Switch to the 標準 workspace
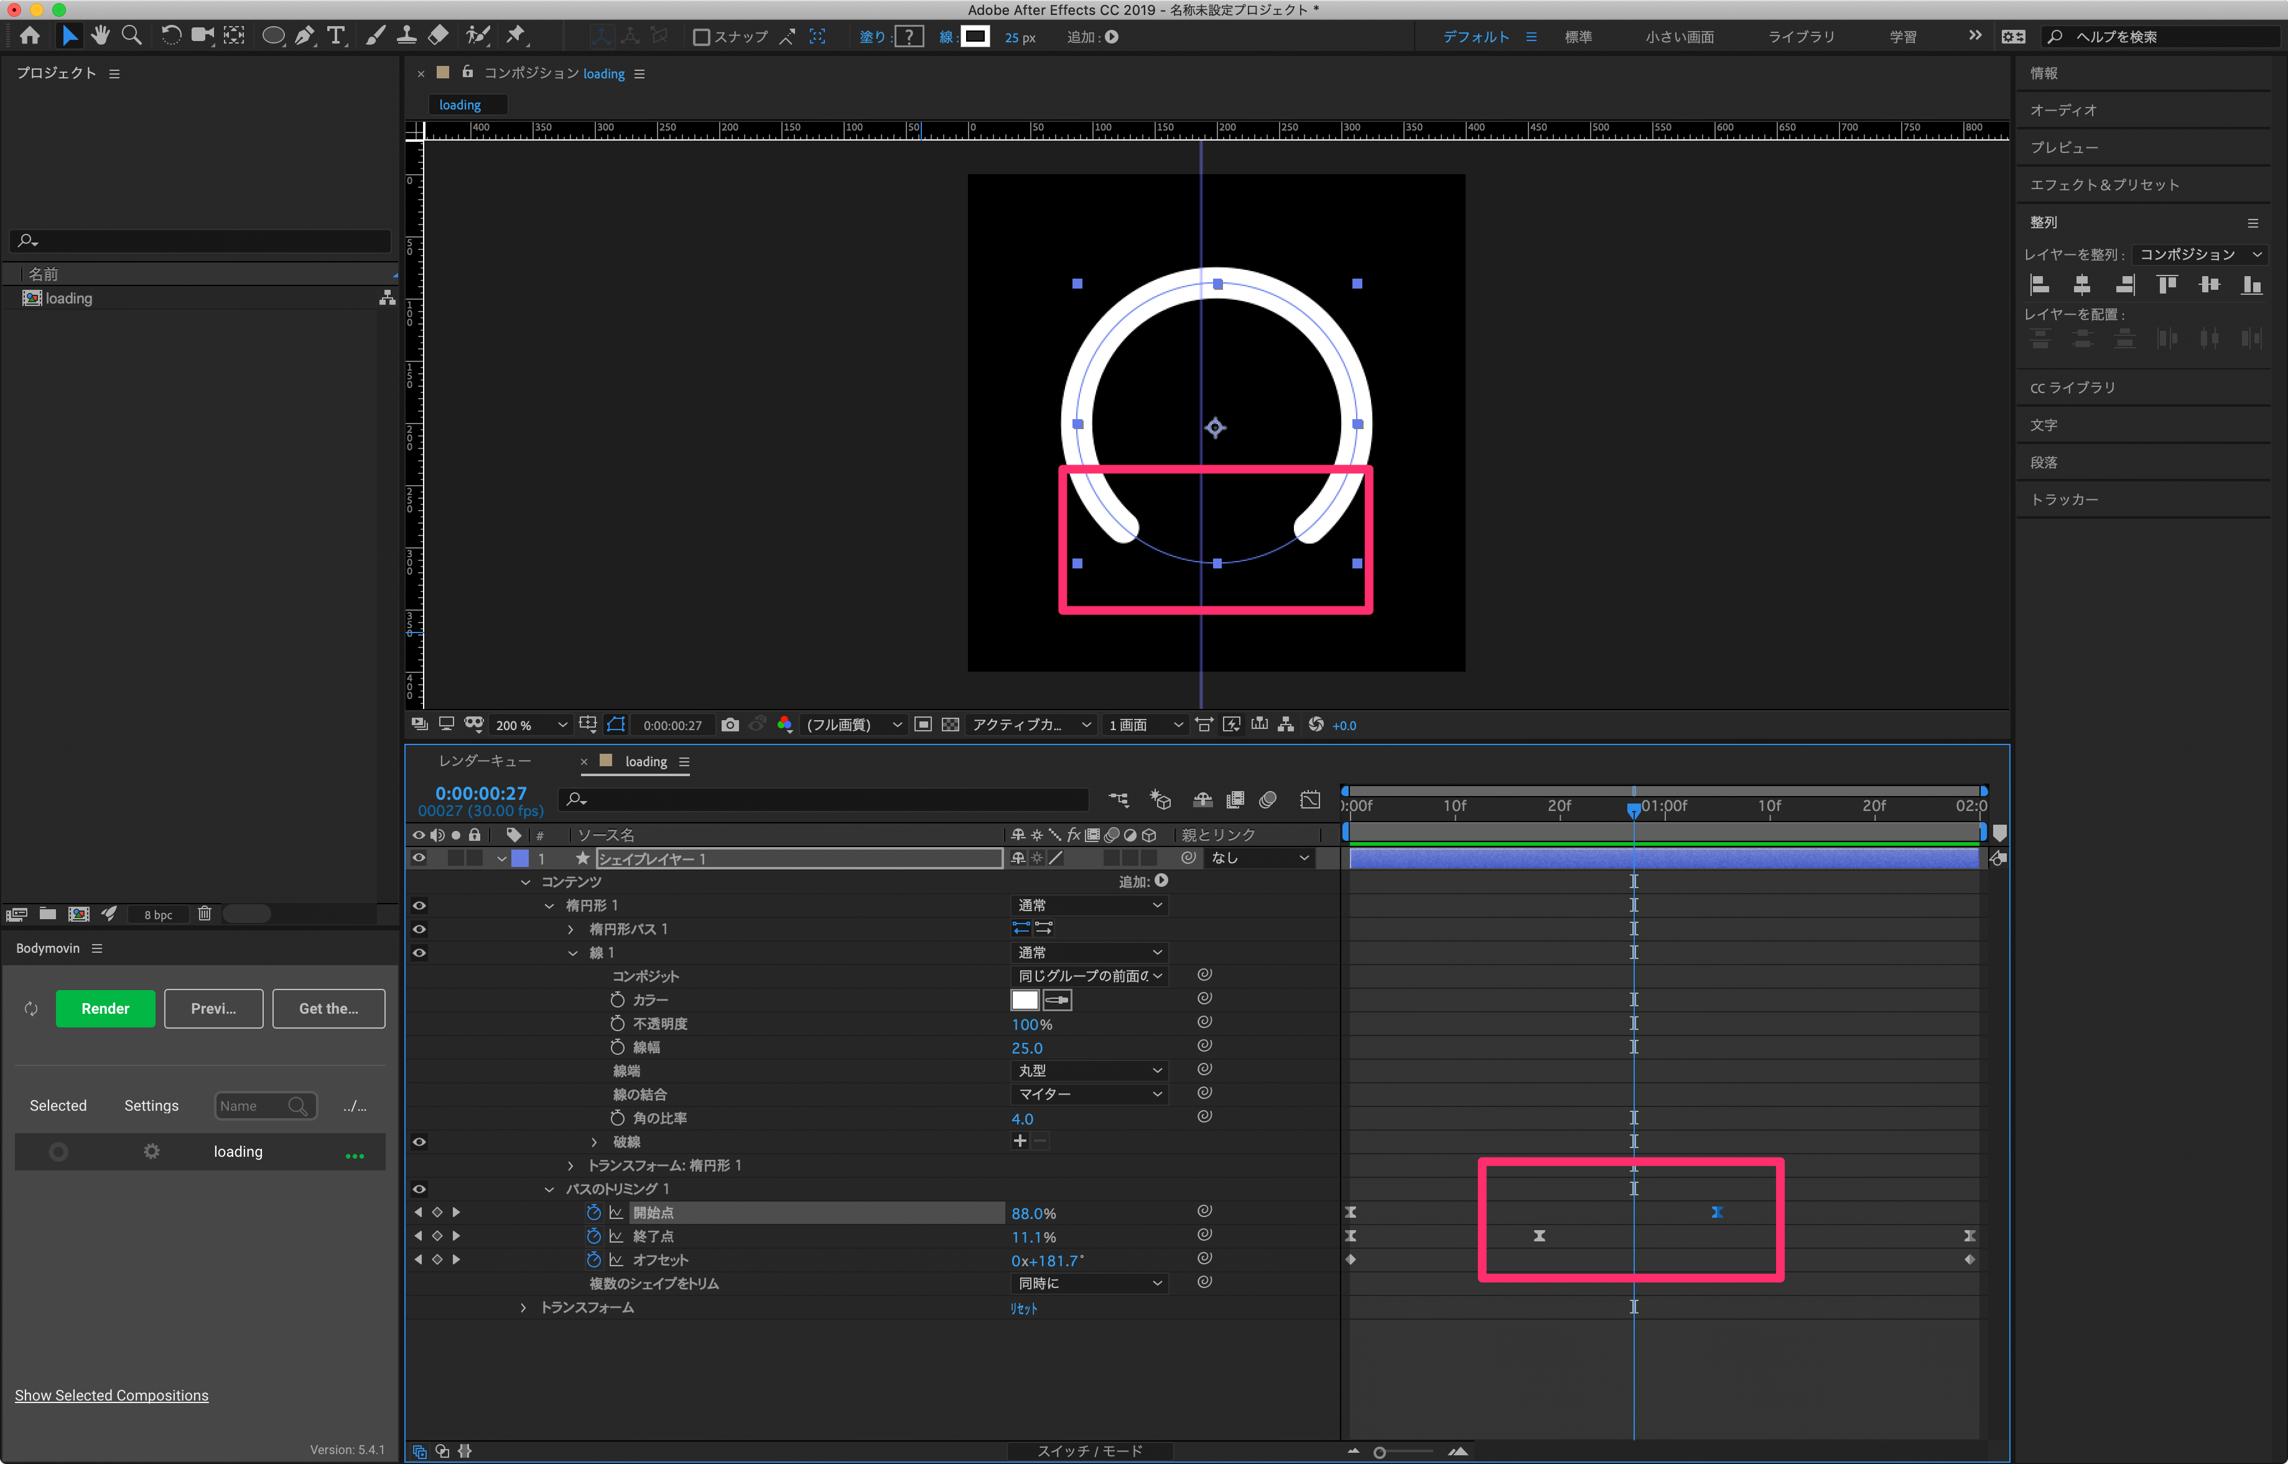The width and height of the screenshot is (2288, 1464). tap(1579, 37)
